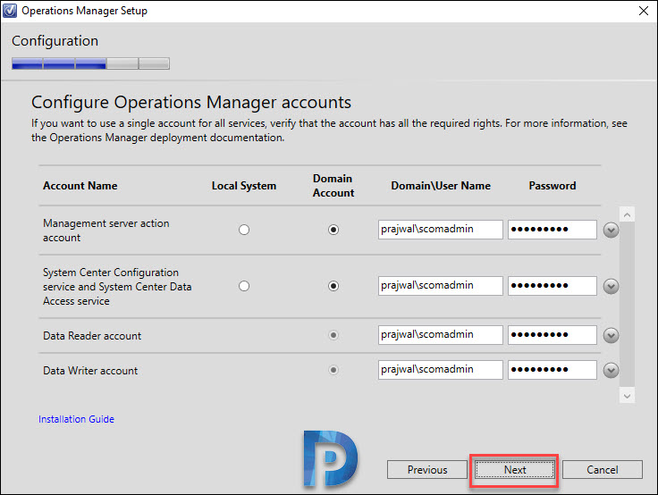Go back with the Previous button
The image size is (658, 495).
427,470
